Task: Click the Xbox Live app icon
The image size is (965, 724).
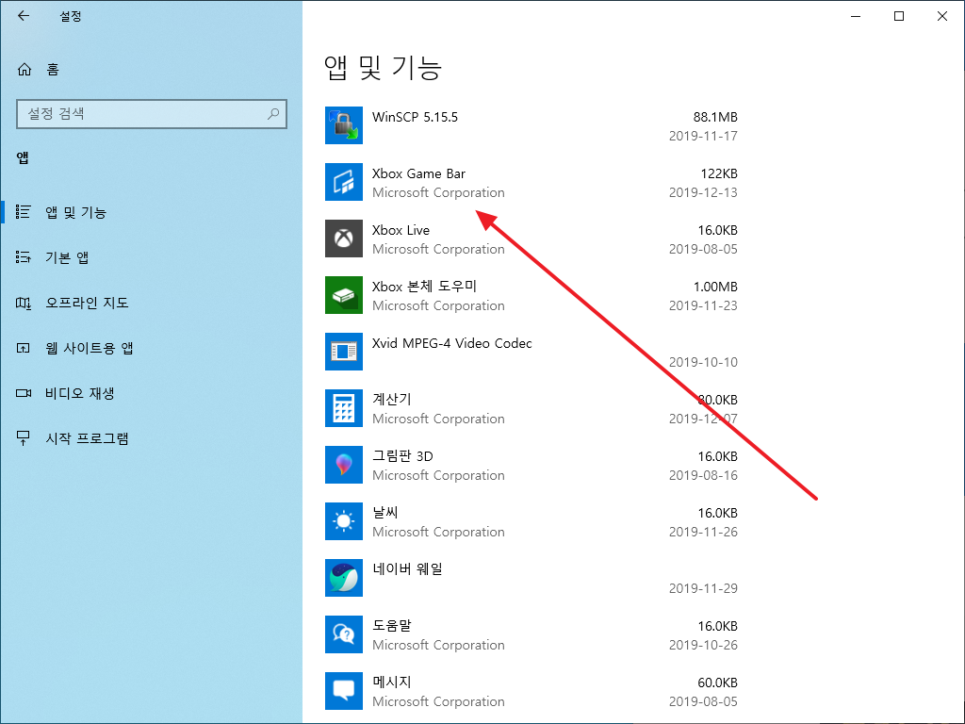Action: pos(343,239)
